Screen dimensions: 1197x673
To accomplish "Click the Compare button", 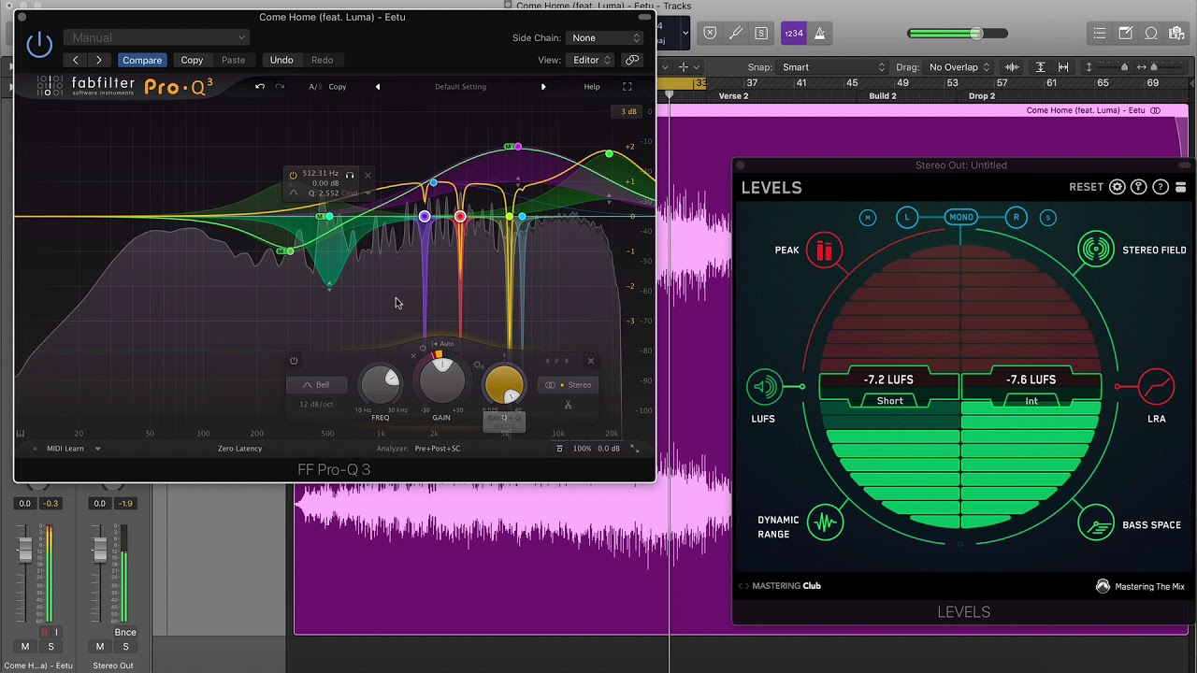I will [142, 60].
